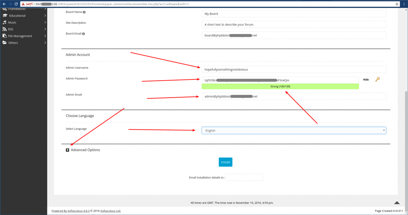The height and width of the screenshot is (215, 408).
Task: Click Hide next to admin password
Action: coord(366,79)
